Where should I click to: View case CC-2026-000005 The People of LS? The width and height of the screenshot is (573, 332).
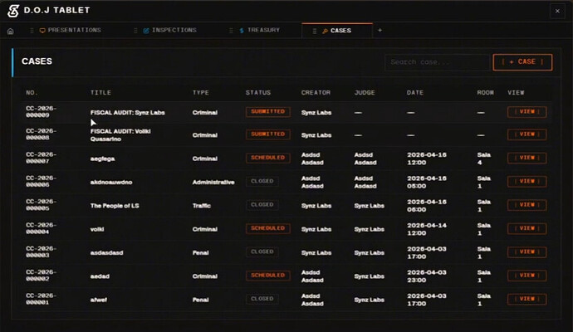527,205
